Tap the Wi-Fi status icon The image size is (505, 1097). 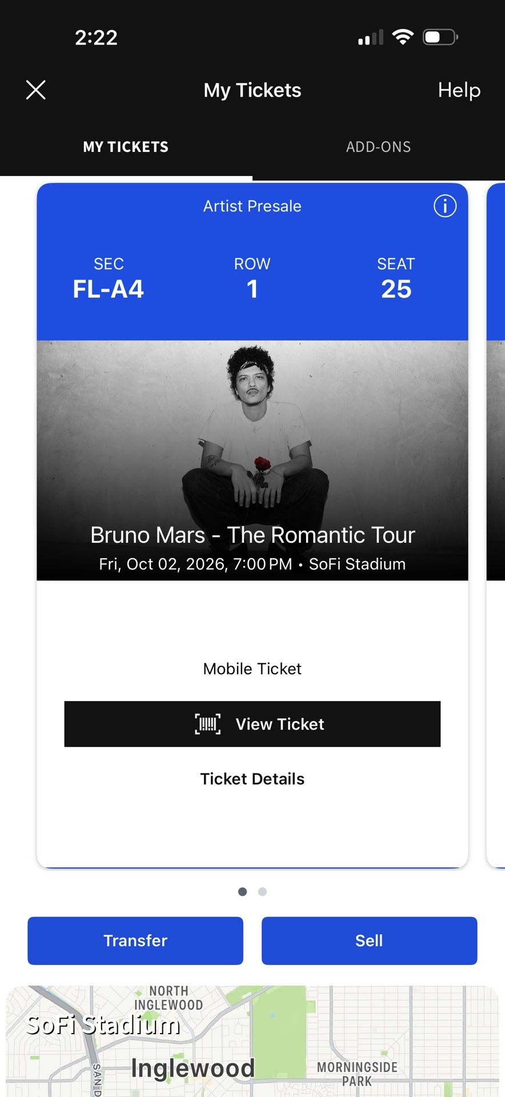[x=403, y=38]
